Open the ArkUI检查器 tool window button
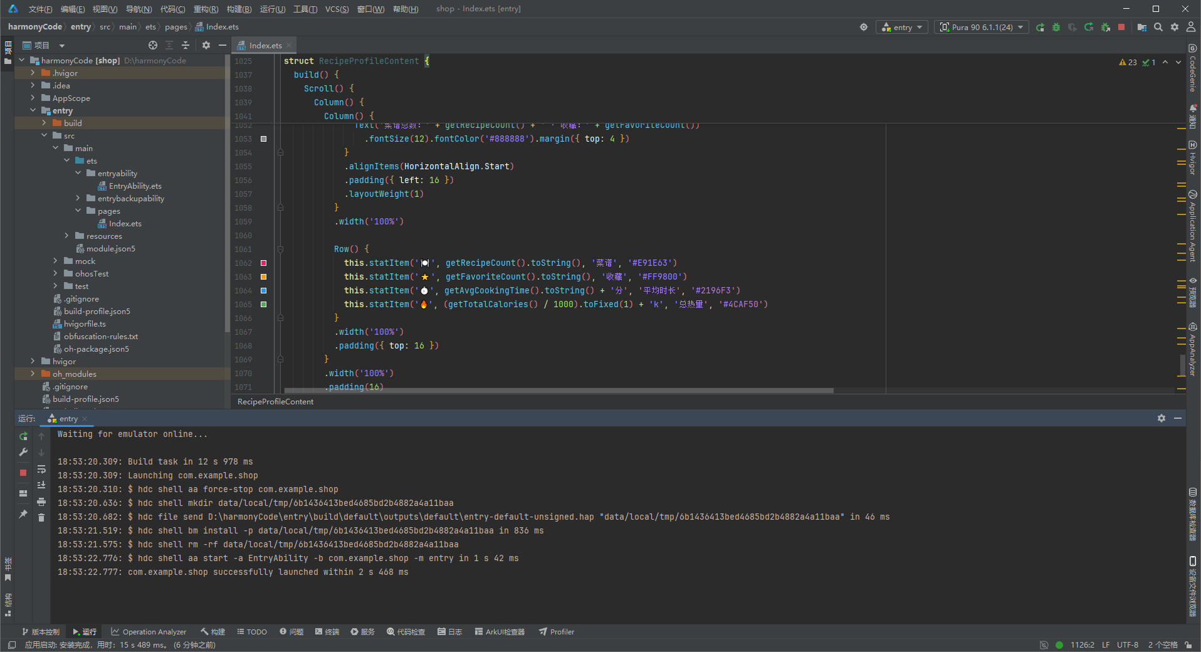The height and width of the screenshot is (652, 1201). (x=500, y=632)
